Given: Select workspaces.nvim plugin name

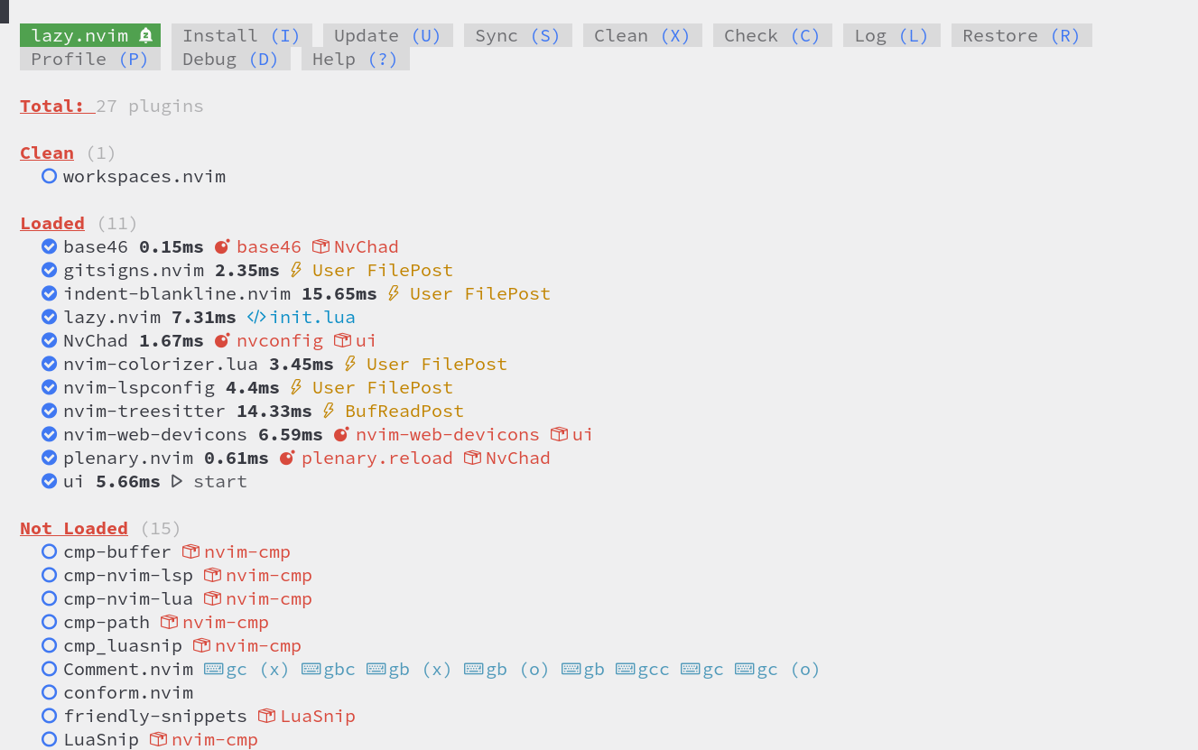Looking at the screenshot, I should pyautogui.click(x=144, y=176).
